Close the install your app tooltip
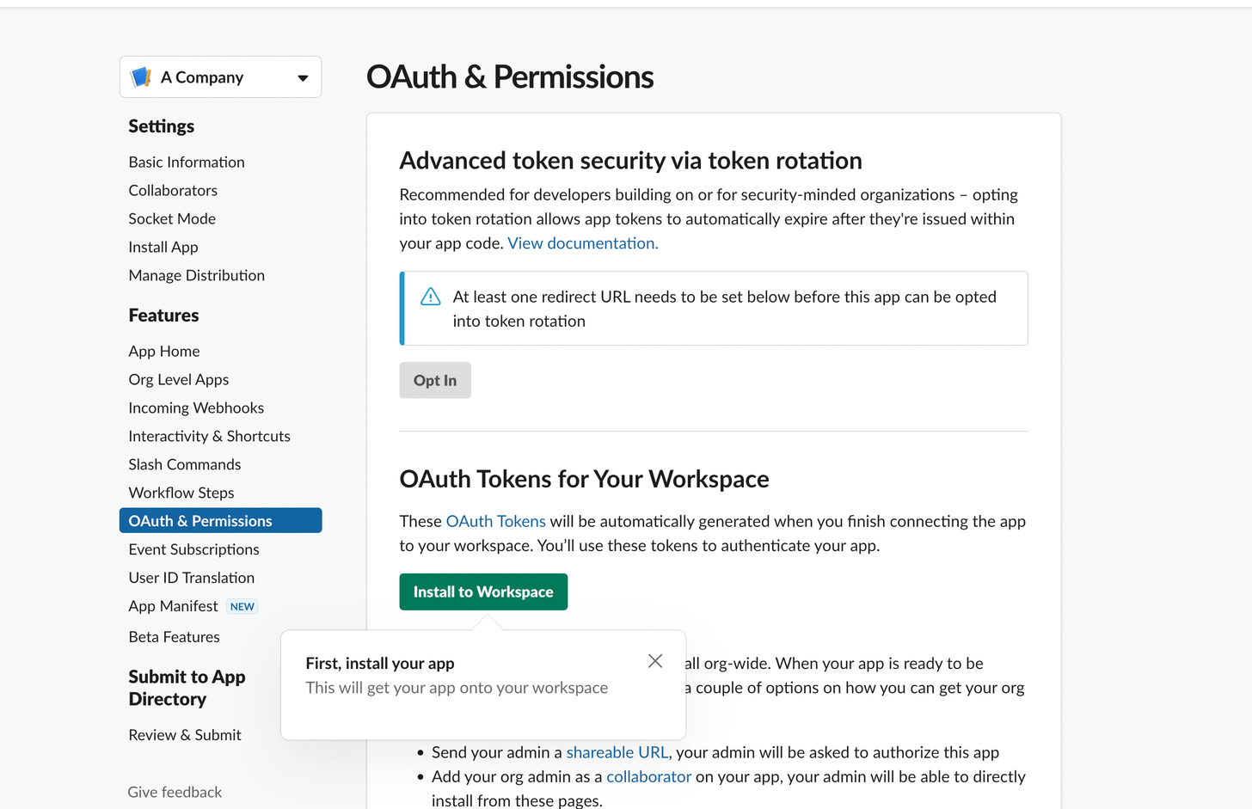 click(x=655, y=661)
